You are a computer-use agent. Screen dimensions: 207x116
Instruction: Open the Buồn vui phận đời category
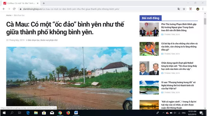pos(49,40)
